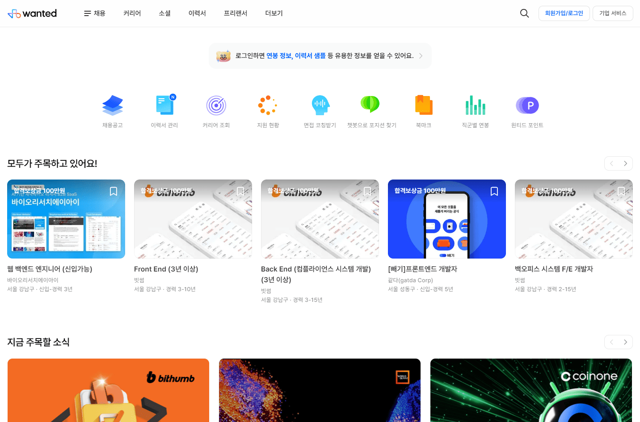
Task: Click the chevron on the login info banner
Action: [421, 56]
